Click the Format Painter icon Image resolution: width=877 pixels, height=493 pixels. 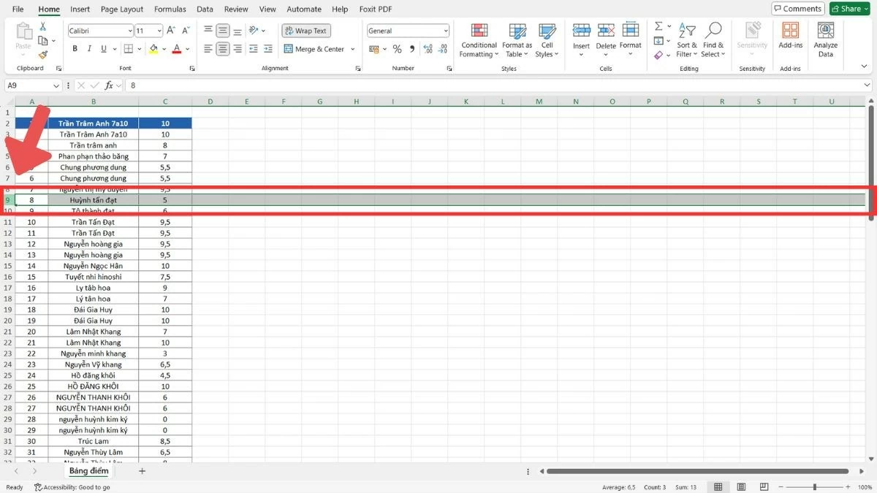(43, 53)
